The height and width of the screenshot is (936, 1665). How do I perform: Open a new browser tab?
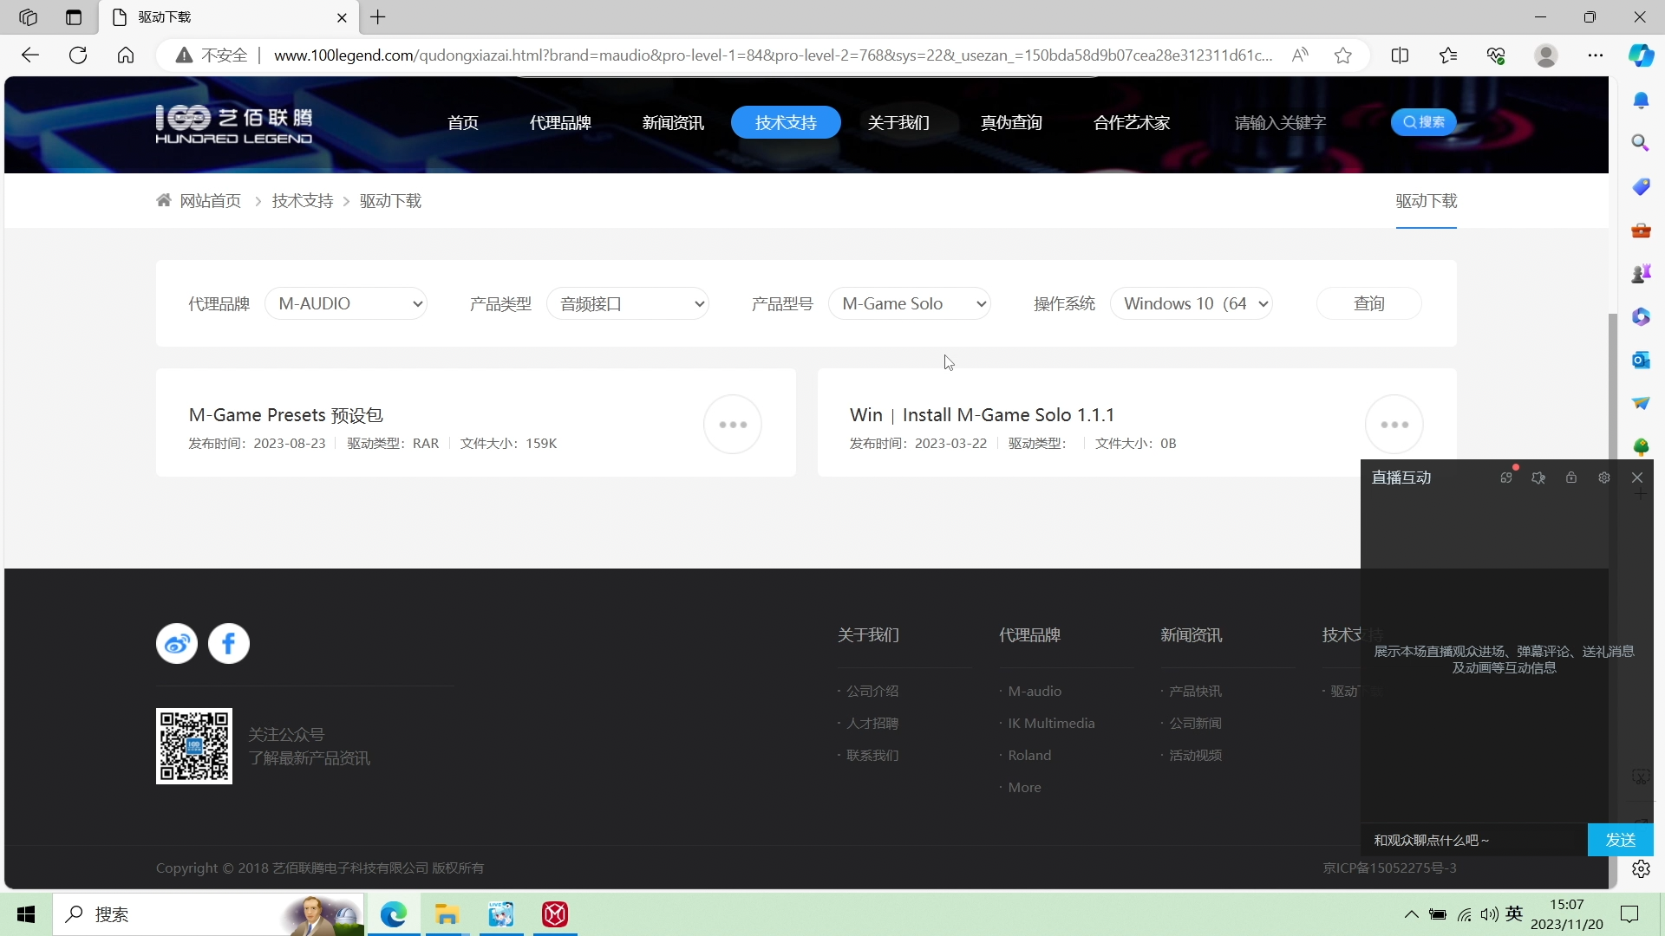point(378,17)
